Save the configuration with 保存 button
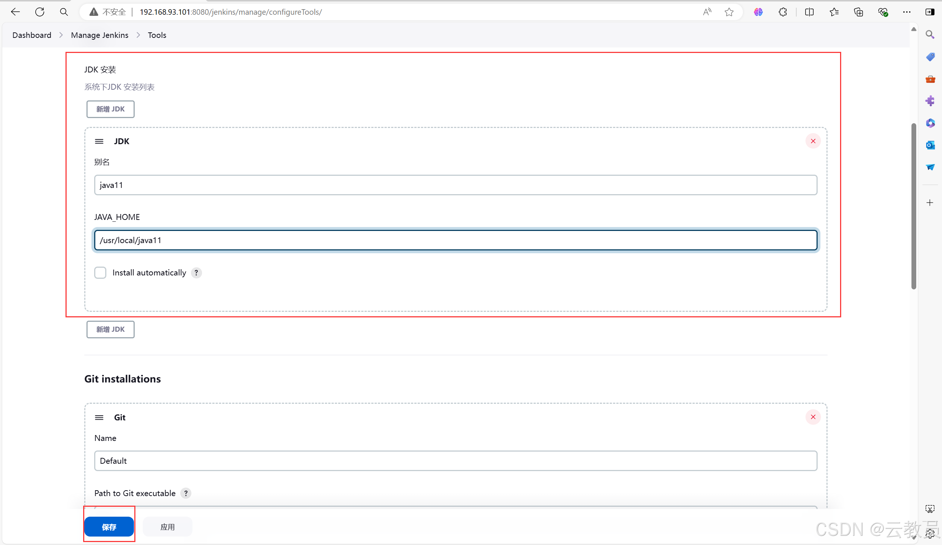Image resolution: width=942 pixels, height=545 pixels. (x=109, y=527)
